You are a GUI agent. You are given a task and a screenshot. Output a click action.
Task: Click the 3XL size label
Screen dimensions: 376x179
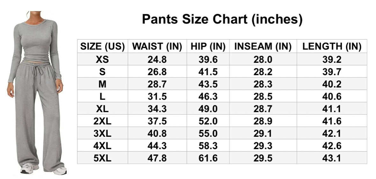(x=102, y=133)
